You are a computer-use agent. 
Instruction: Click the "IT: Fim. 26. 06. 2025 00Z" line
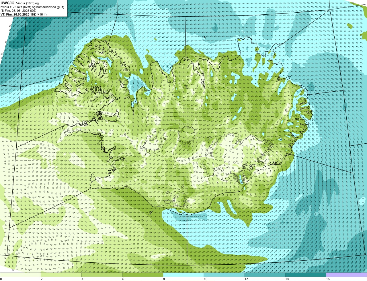pyautogui.click(x=18, y=11)
